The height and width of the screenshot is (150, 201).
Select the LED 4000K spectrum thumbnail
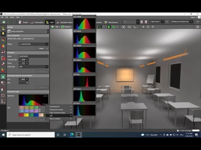click(85, 38)
